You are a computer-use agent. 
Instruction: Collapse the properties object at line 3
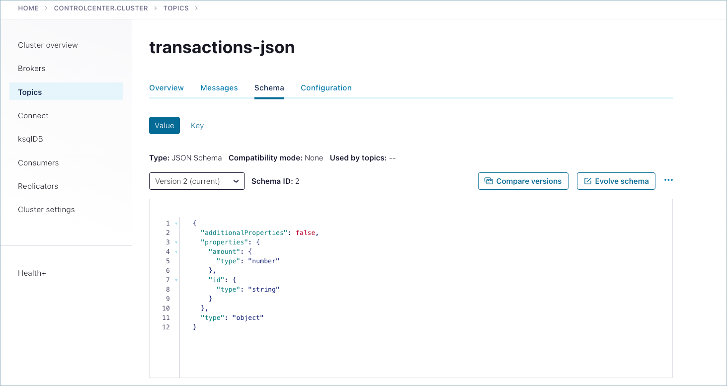click(x=175, y=242)
